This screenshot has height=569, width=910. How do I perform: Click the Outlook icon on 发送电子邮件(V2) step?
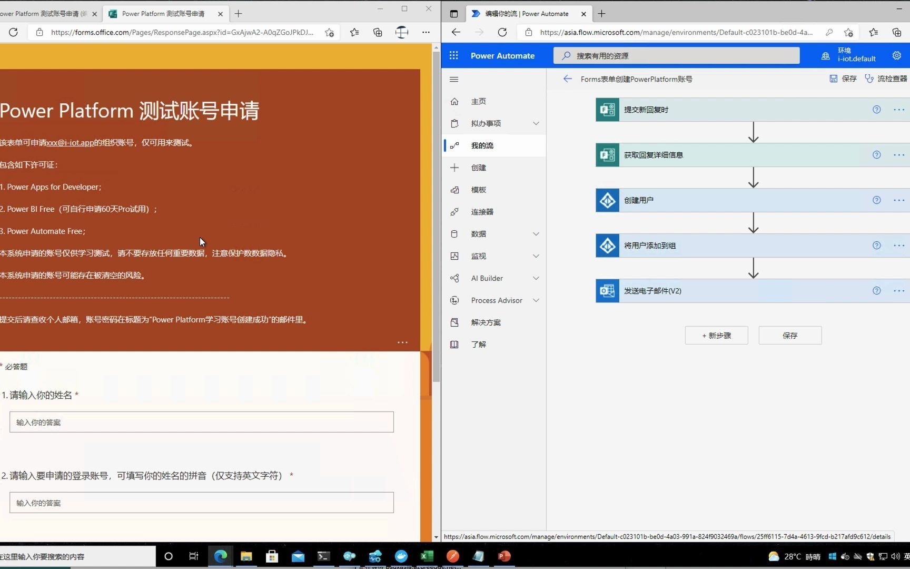pyautogui.click(x=607, y=291)
